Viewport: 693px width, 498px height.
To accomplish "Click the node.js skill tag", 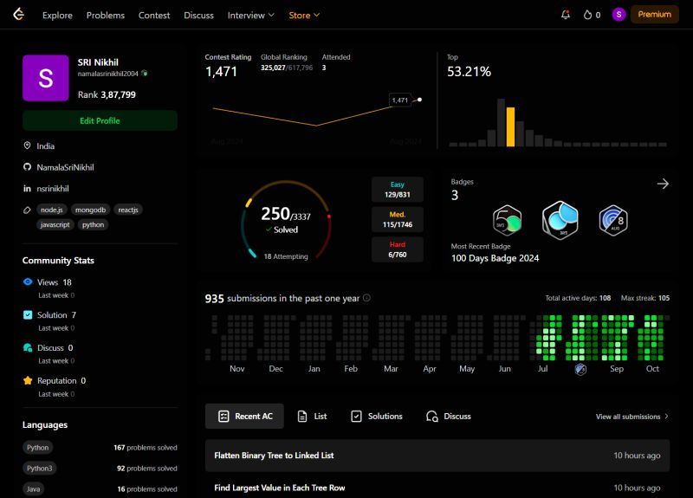I will coord(52,210).
